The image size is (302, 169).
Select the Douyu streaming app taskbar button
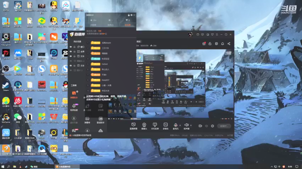click(67, 166)
